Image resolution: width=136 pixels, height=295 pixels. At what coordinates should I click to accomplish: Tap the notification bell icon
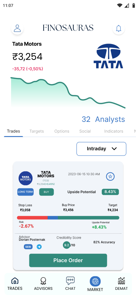[x=118, y=28]
